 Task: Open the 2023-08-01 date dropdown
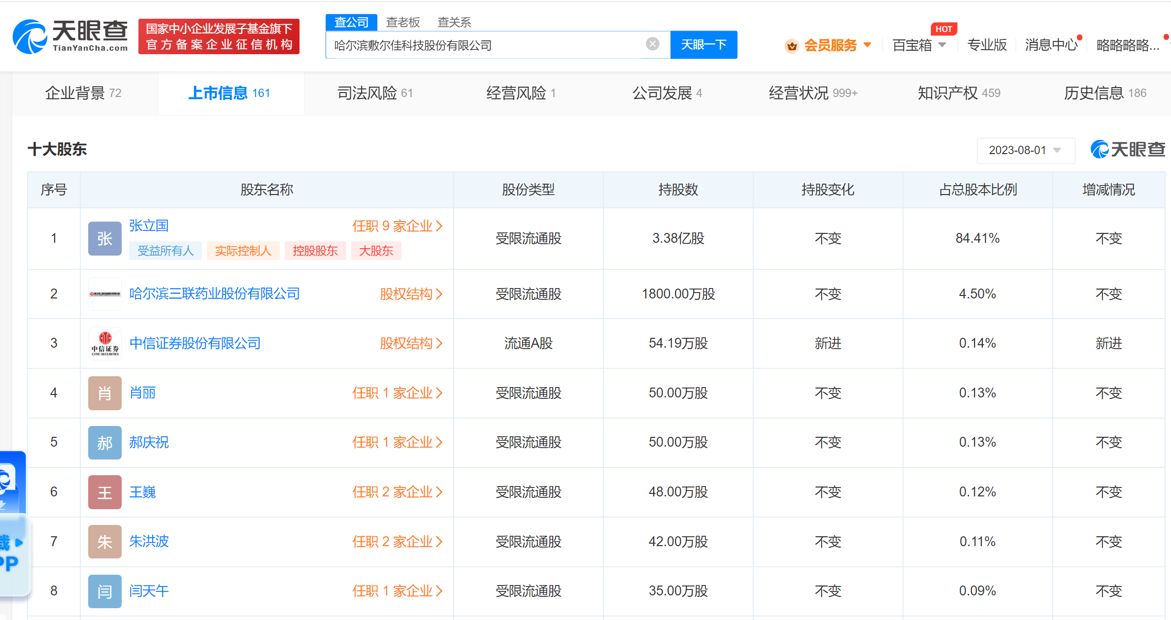click(1025, 150)
